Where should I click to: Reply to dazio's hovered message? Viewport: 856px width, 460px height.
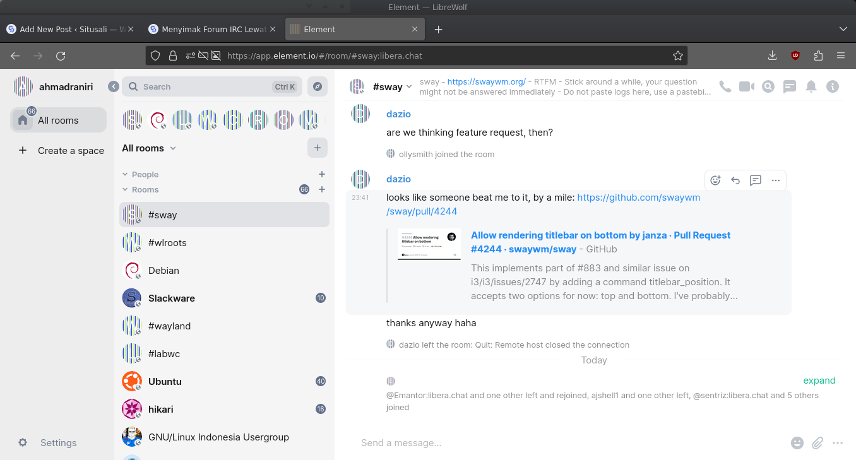tap(735, 180)
